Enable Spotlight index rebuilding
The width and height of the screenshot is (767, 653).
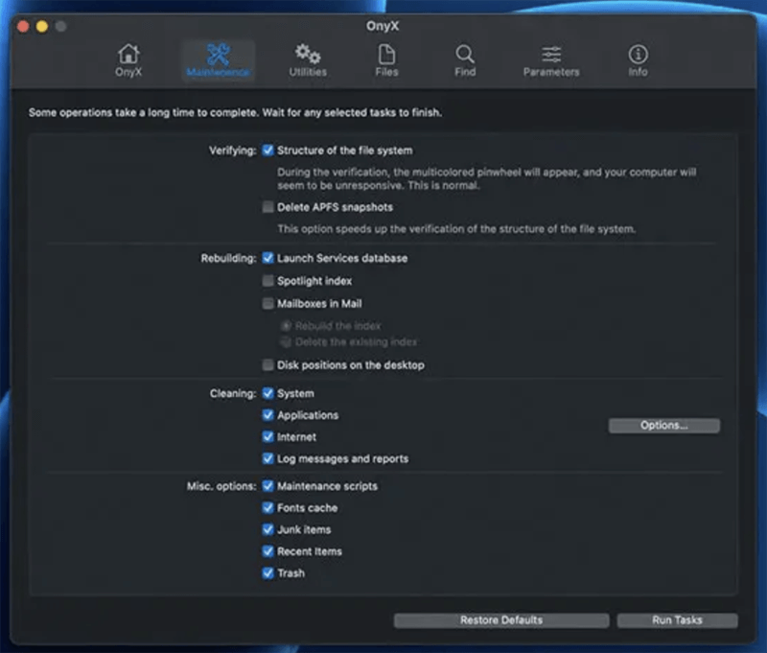pos(268,281)
